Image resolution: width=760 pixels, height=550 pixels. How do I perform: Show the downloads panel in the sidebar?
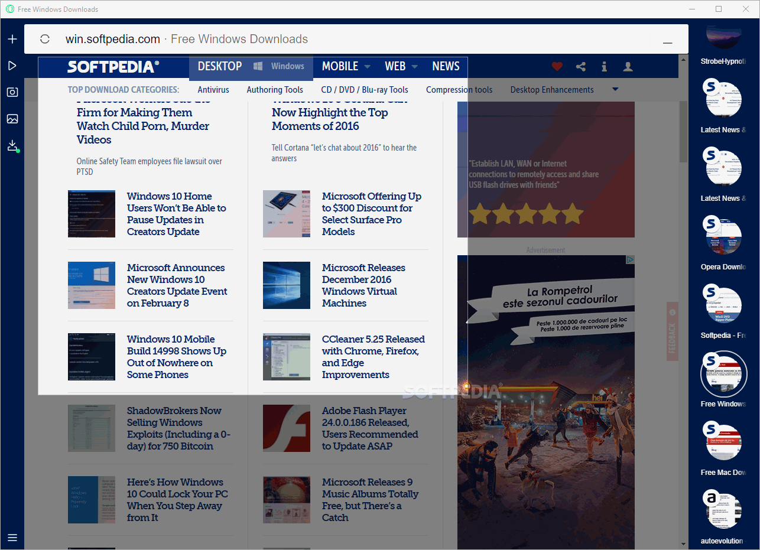pyautogui.click(x=12, y=146)
